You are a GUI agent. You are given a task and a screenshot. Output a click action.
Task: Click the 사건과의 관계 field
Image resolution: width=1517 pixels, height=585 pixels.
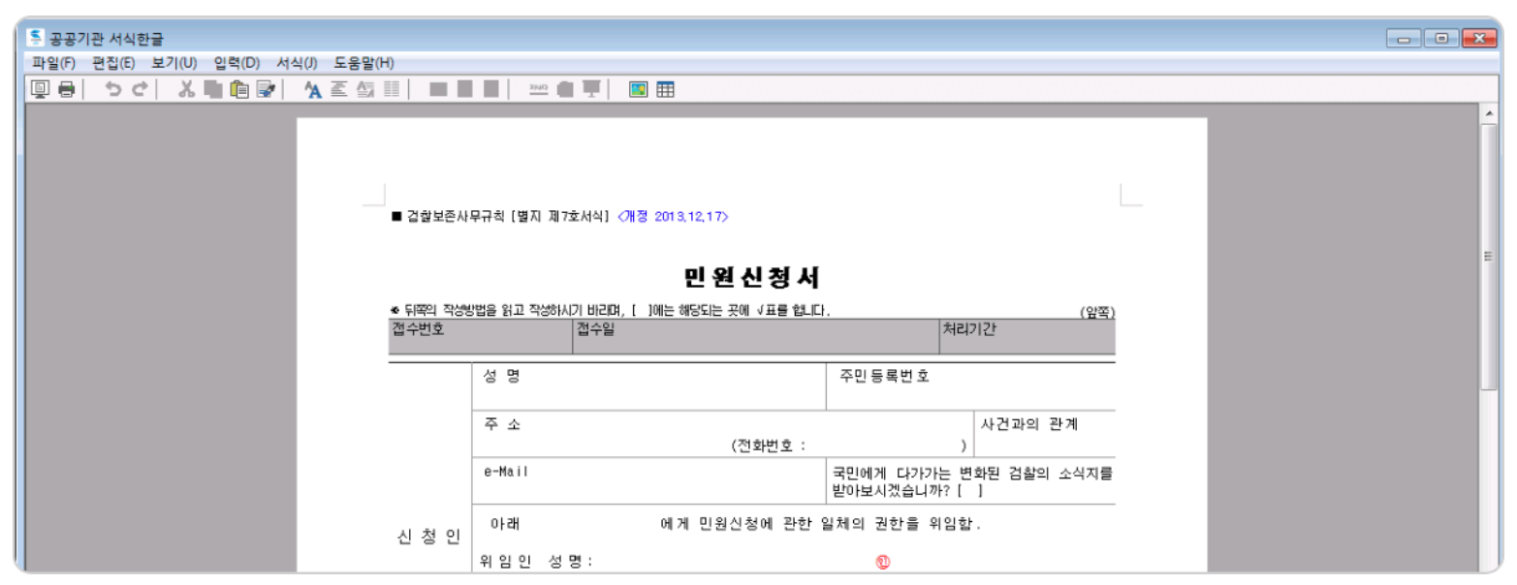click(x=1045, y=434)
